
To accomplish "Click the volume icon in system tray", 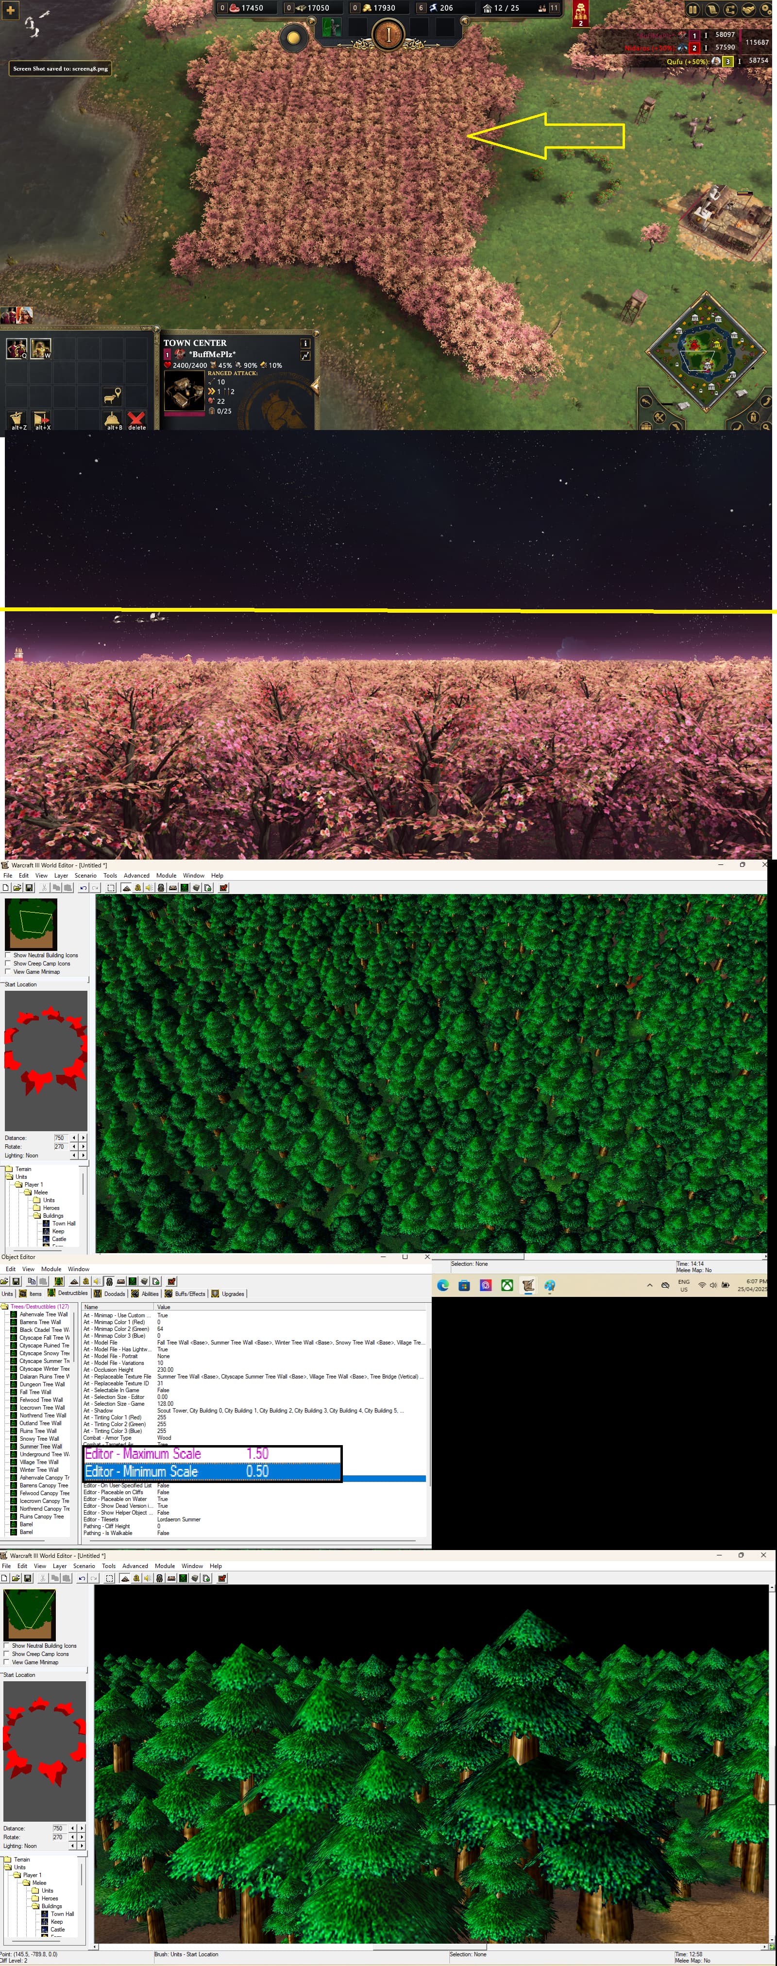I will [713, 1285].
